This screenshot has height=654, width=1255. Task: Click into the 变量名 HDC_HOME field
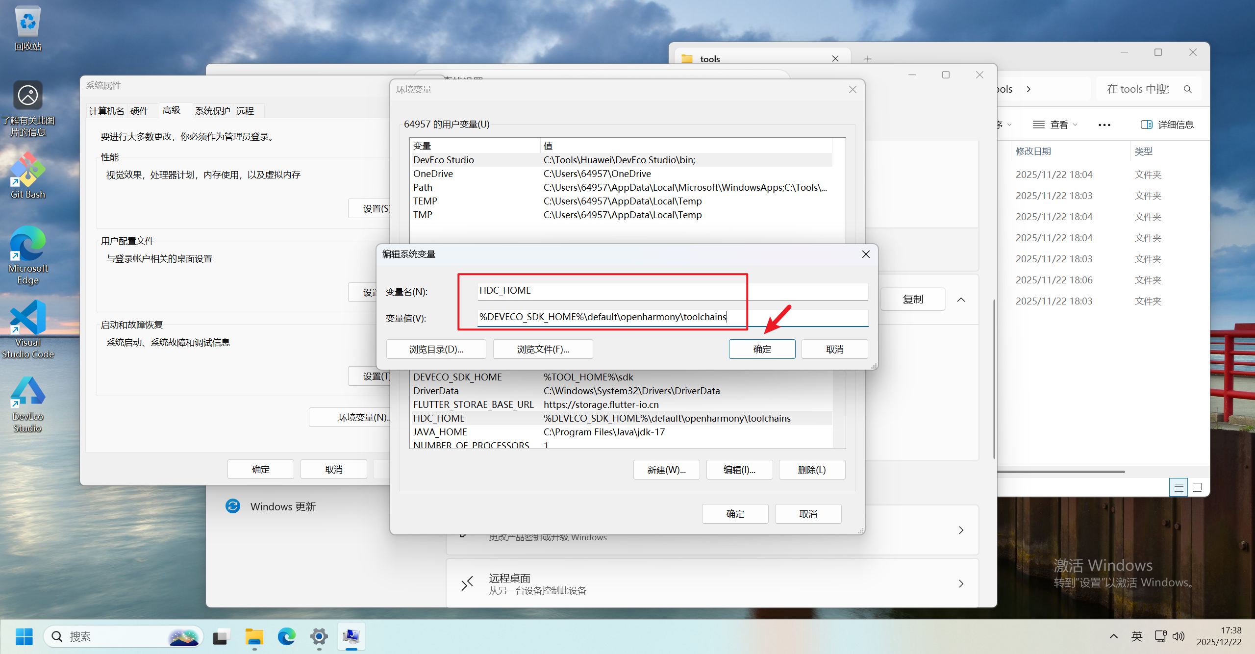coord(672,291)
